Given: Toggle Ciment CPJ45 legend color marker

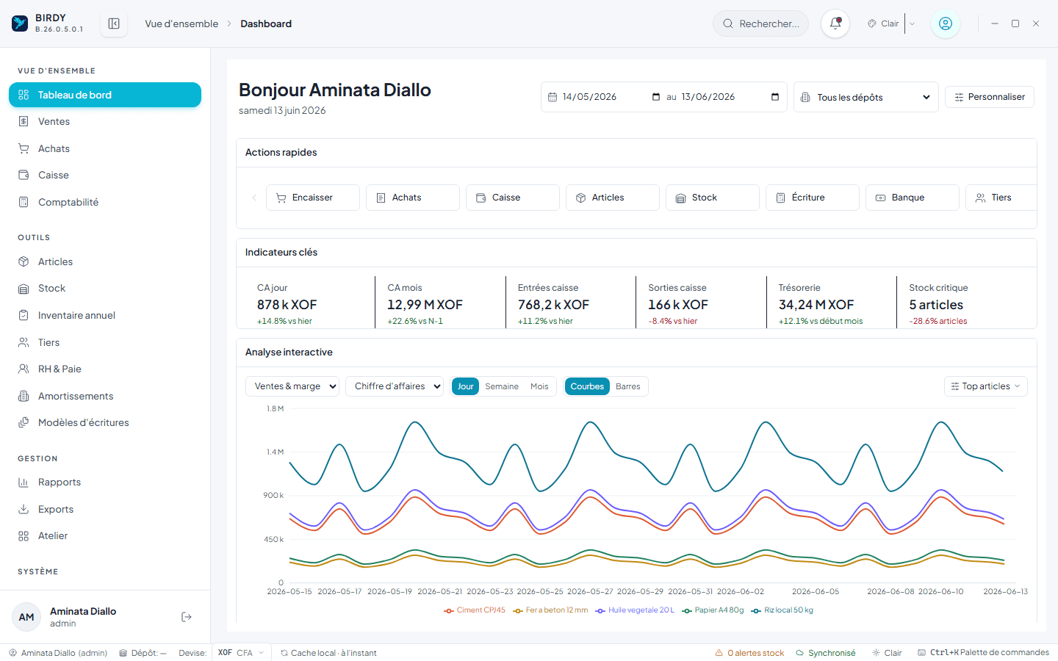Looking at the screenshot, I should (449, 610).
